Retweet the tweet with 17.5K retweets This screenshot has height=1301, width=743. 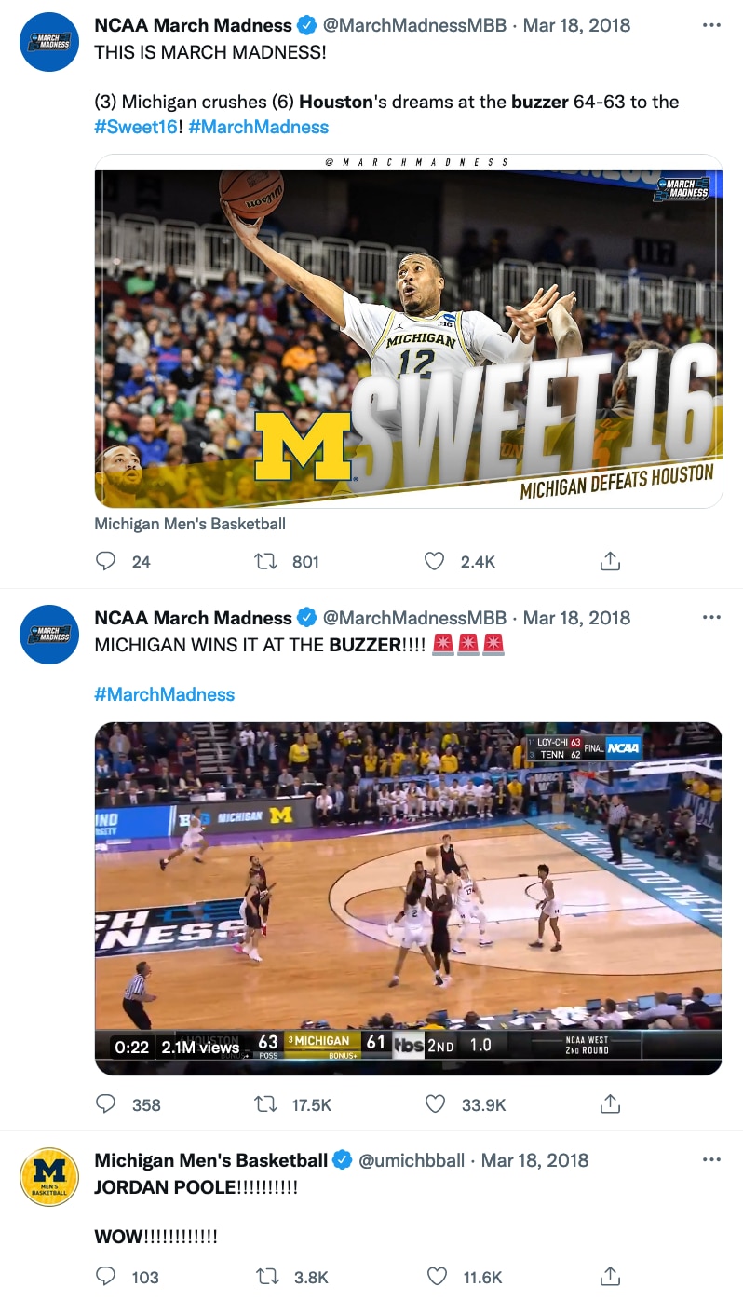click(x=266, y=1104)
